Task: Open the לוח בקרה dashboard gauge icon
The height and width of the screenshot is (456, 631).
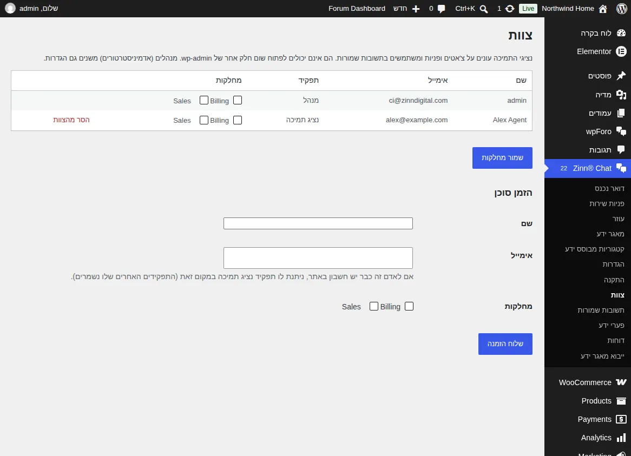Action: click(621, 33)
